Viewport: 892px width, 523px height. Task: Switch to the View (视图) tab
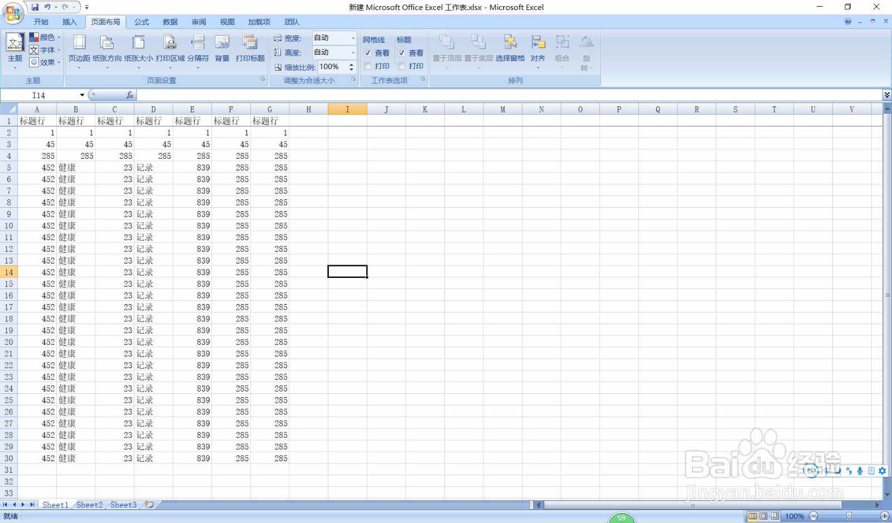coord(227,22)
